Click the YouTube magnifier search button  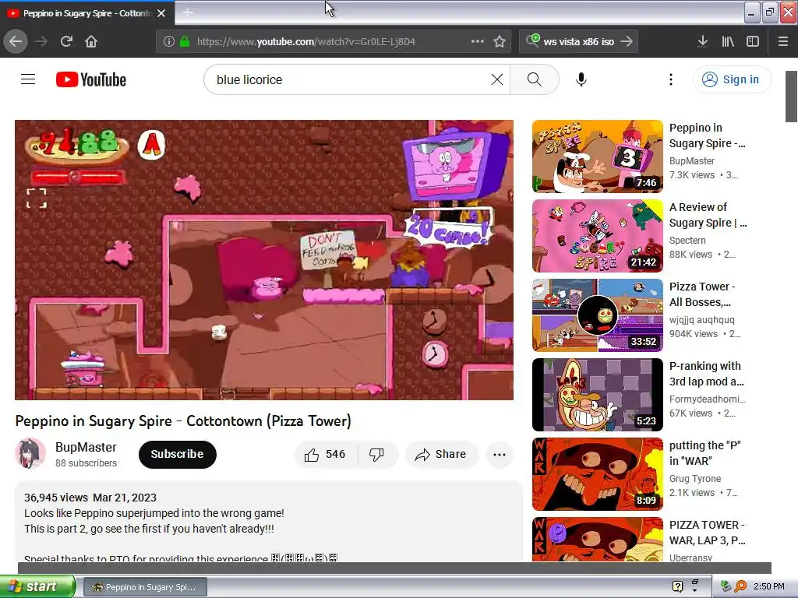pyautogui.click(x=535, y=79)
